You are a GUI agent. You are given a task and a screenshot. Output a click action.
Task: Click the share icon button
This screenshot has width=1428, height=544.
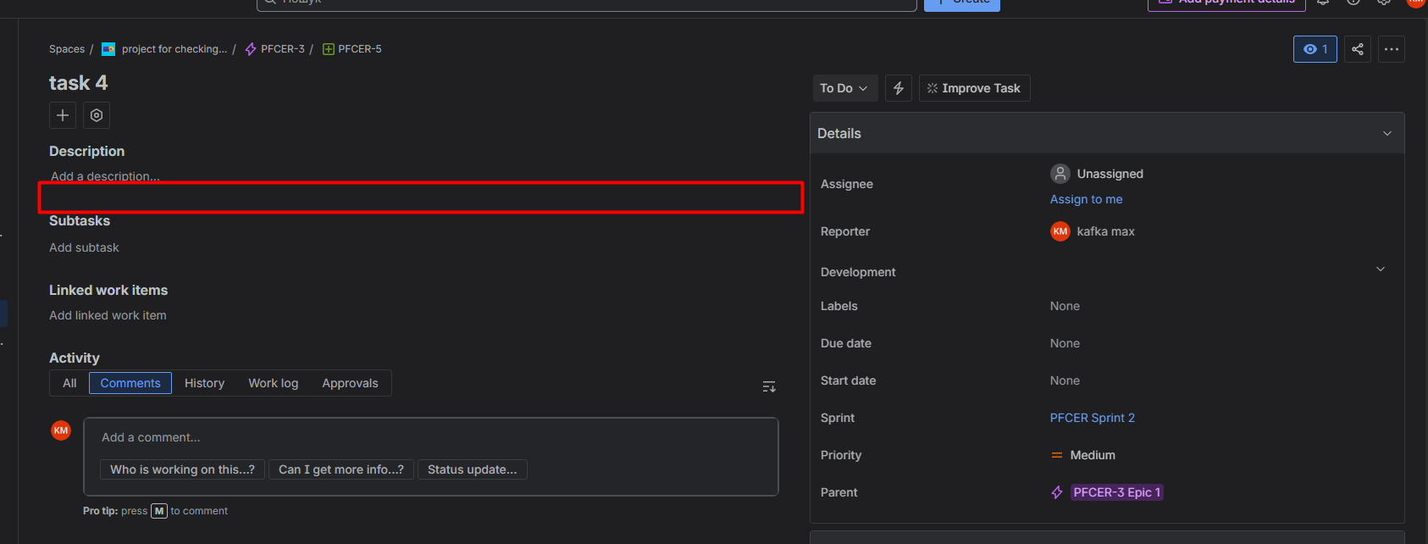pos(1358,49)
